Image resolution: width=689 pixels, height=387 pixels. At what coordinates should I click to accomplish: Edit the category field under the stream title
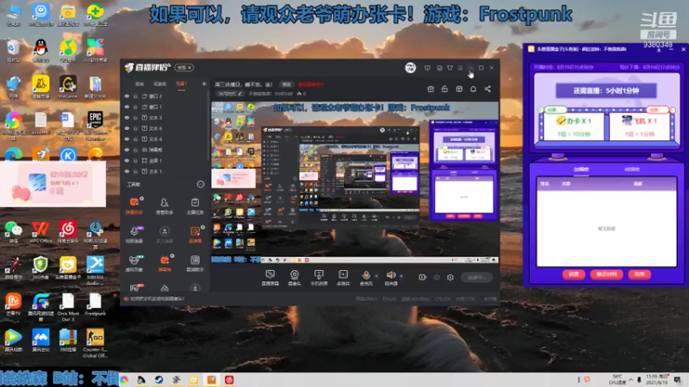tap(230, 94)
